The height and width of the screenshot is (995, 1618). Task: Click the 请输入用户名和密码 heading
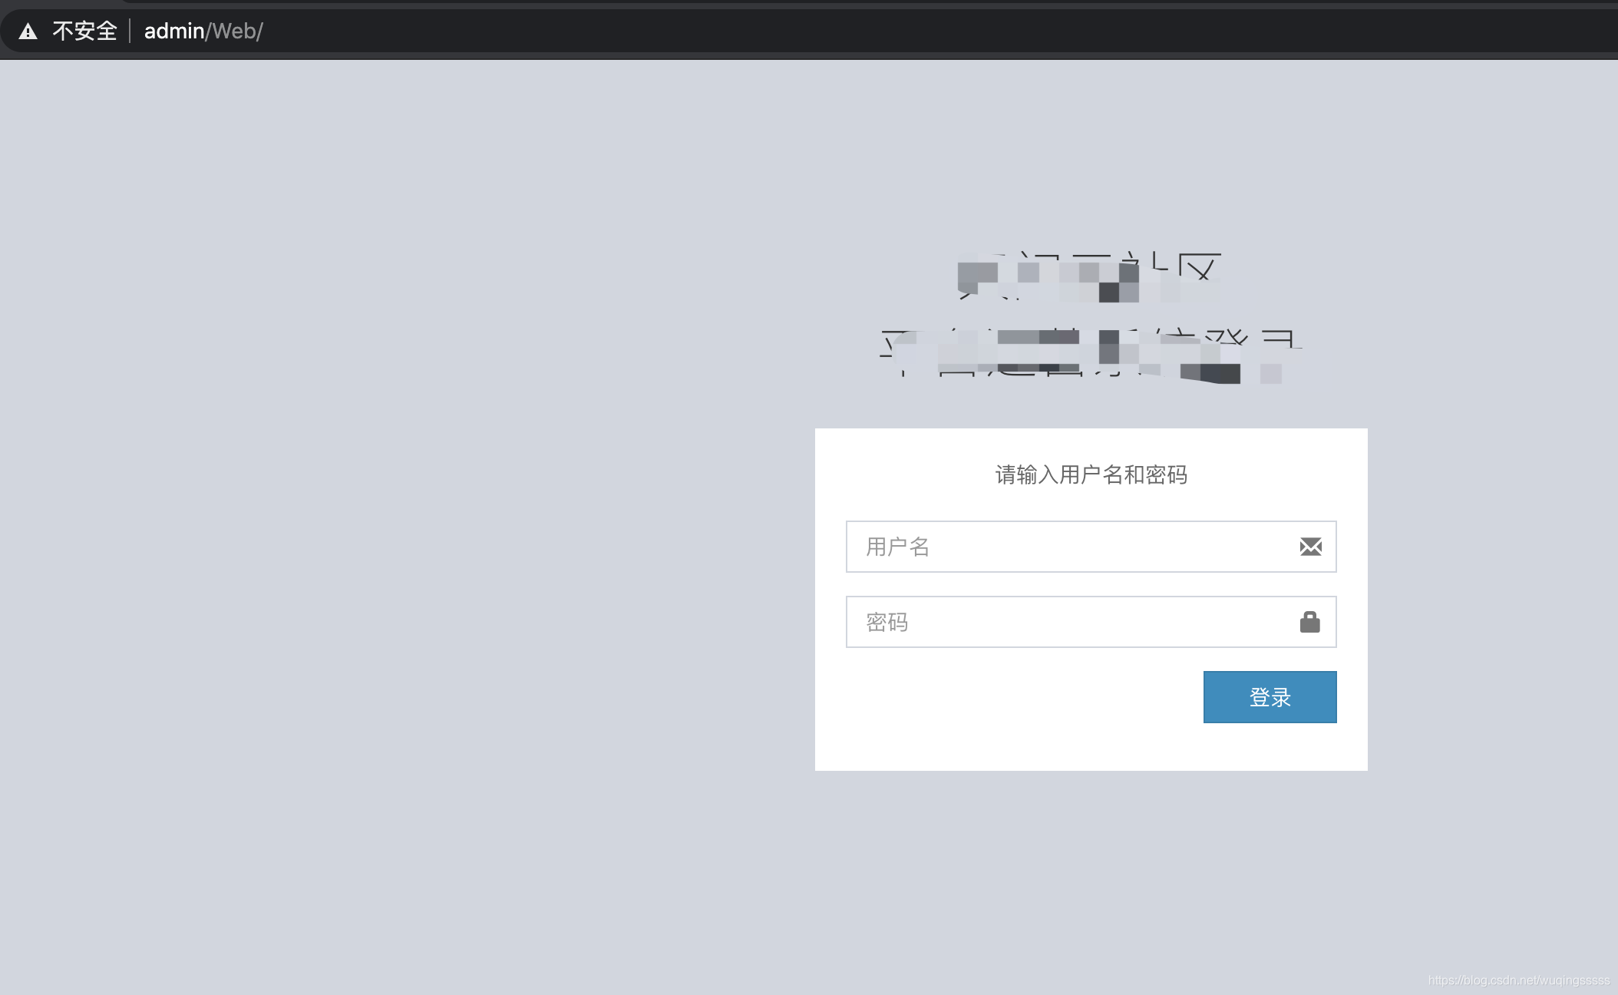click(x=1090, y=475)
